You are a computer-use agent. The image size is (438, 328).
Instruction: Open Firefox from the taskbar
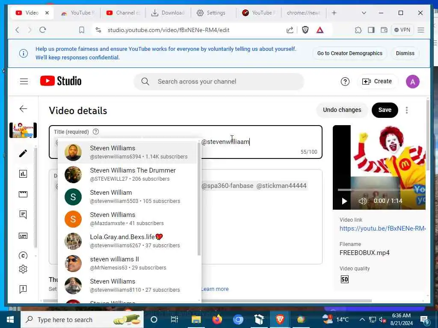pos(217,319)
